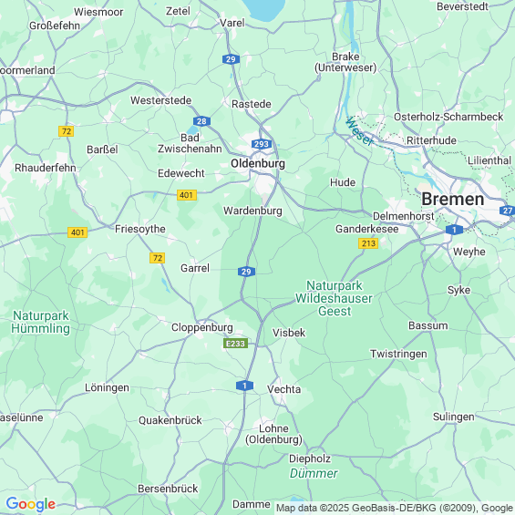This screenshot has height=515, width=515.
Task: Click the Map data copyright notice
Action: click(x=395, y=508)
